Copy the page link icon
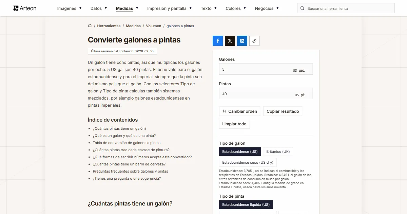The height and width of the screenshot is (214, 407). pyautogui.click(x=254, y=41)
